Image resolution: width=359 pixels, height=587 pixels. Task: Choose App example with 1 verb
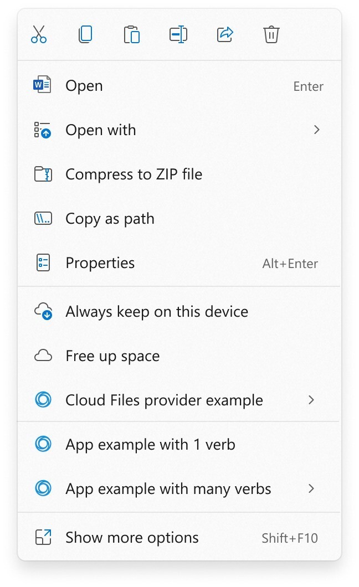pyautogui.click(x=150, y=445)
